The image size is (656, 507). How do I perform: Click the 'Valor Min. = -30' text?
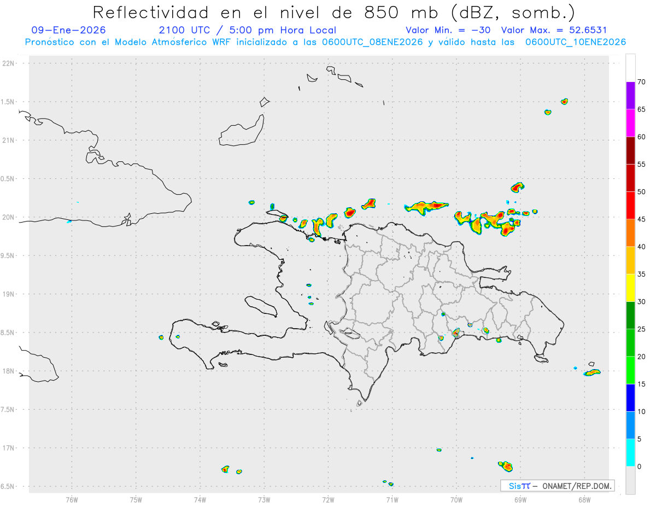(x=448, y=30)
